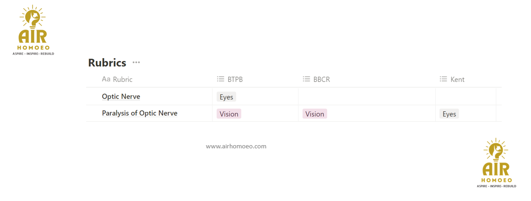Select the Eyes tag in the BTPB column
The height and width of the screenshot is (201, 531).
[227, 97]
